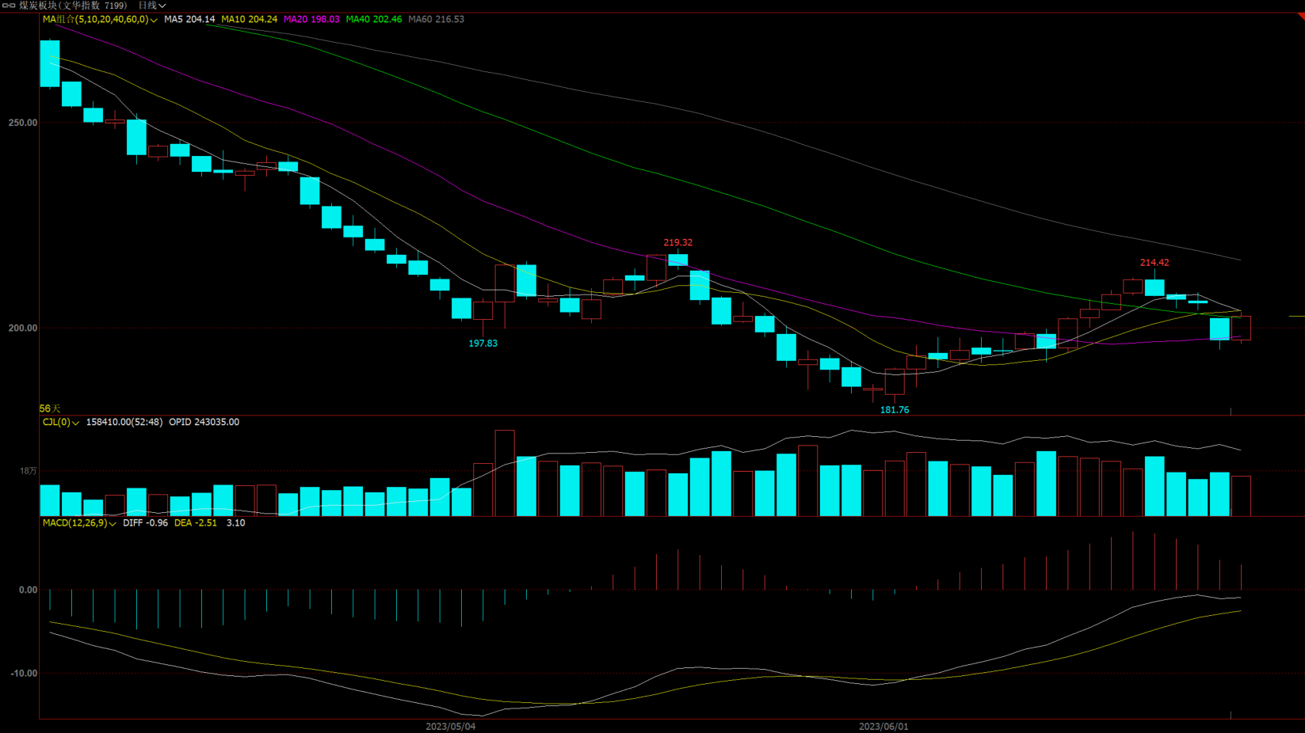Click the MA10 204.24 value label
The height and width of the screenshot is (733, 1305).
(249, 19)
